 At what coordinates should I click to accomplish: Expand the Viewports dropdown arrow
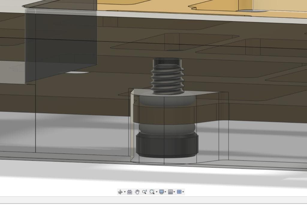183,192
